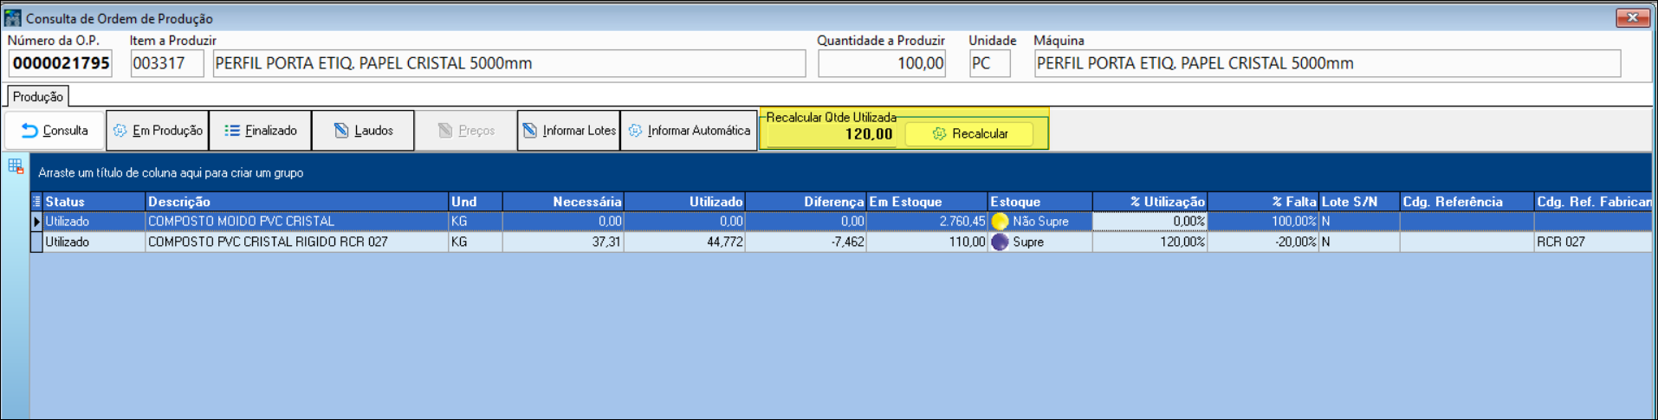This screenshot has width=1658, height=420.
Task: Click the Informar Lotes button
Action: pos(568,131)
